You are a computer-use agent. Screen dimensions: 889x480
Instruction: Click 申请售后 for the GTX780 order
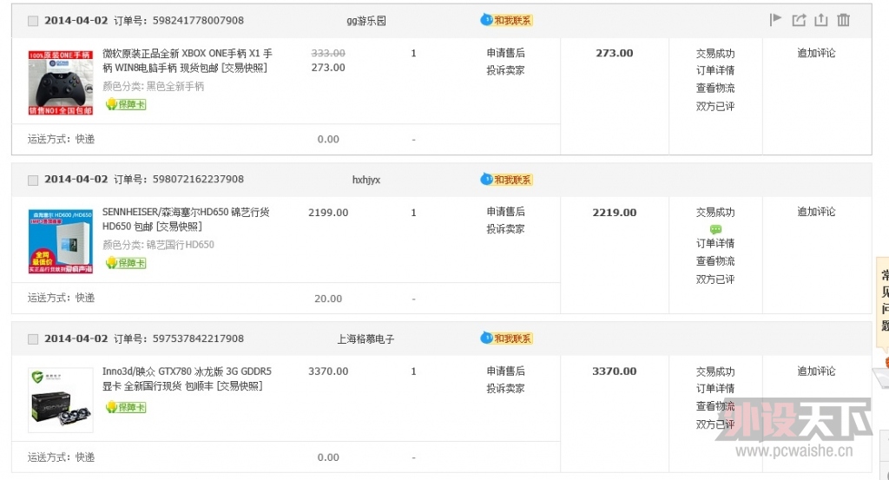pyautogui.click(x=505, y=372)
